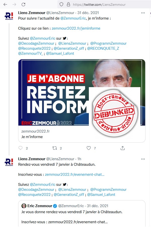Image resolution: width=151 pixels, height=227 pixels.
Task: Reload the page with the refresh icon
Action: (x=23, y=5)
